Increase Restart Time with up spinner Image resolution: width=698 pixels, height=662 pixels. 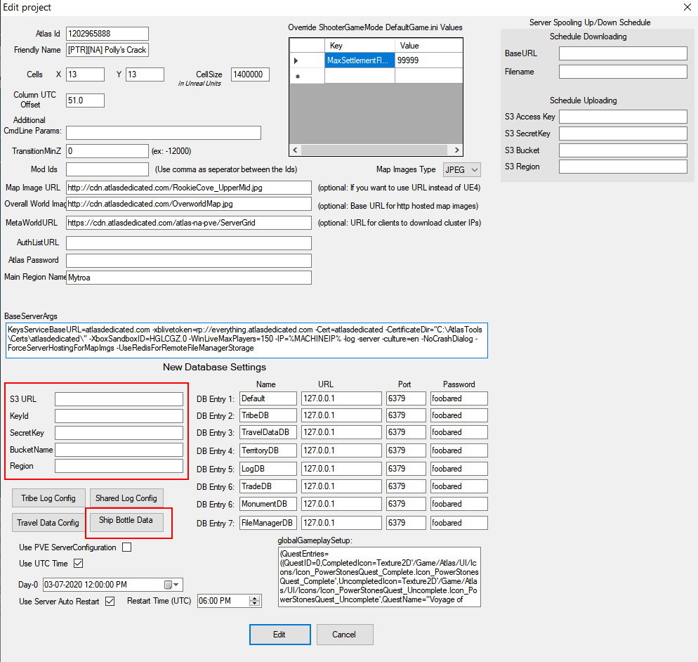point(255,598)
